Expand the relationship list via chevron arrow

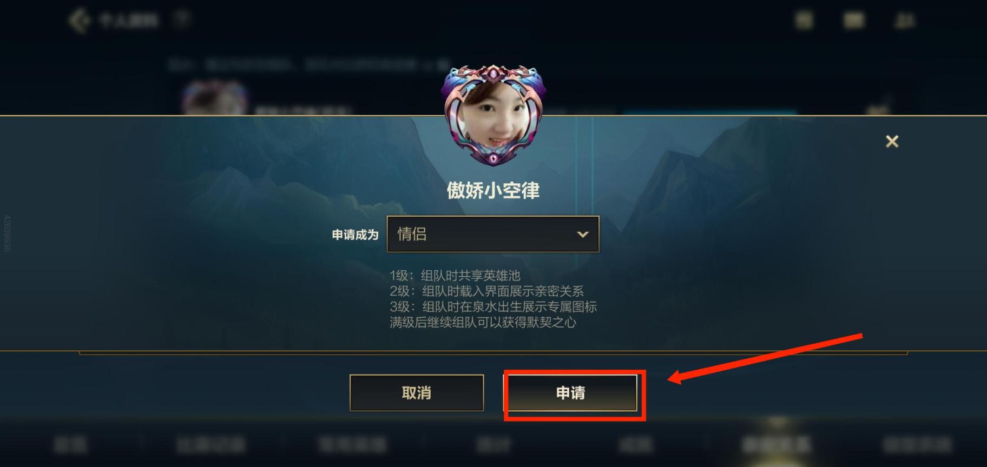coord(582,235)
